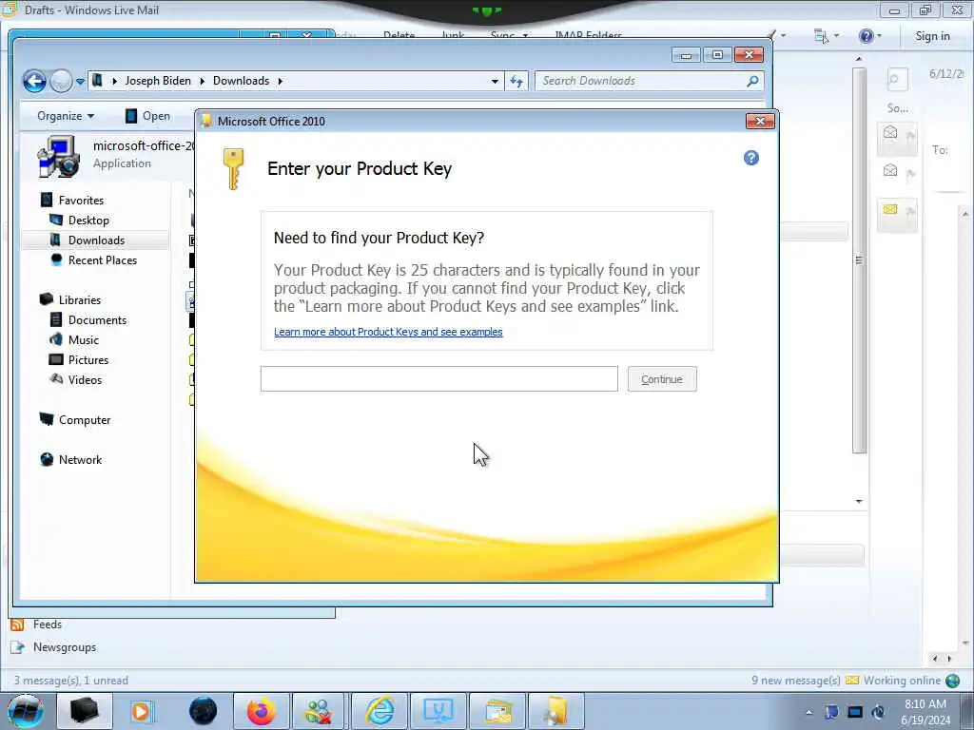974x730 pixels.
Task: Click the network icon in system tray
Action: (855, 712)
